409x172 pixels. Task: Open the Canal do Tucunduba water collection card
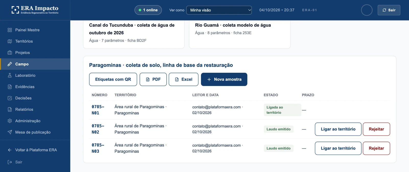(x=134, y=34)
